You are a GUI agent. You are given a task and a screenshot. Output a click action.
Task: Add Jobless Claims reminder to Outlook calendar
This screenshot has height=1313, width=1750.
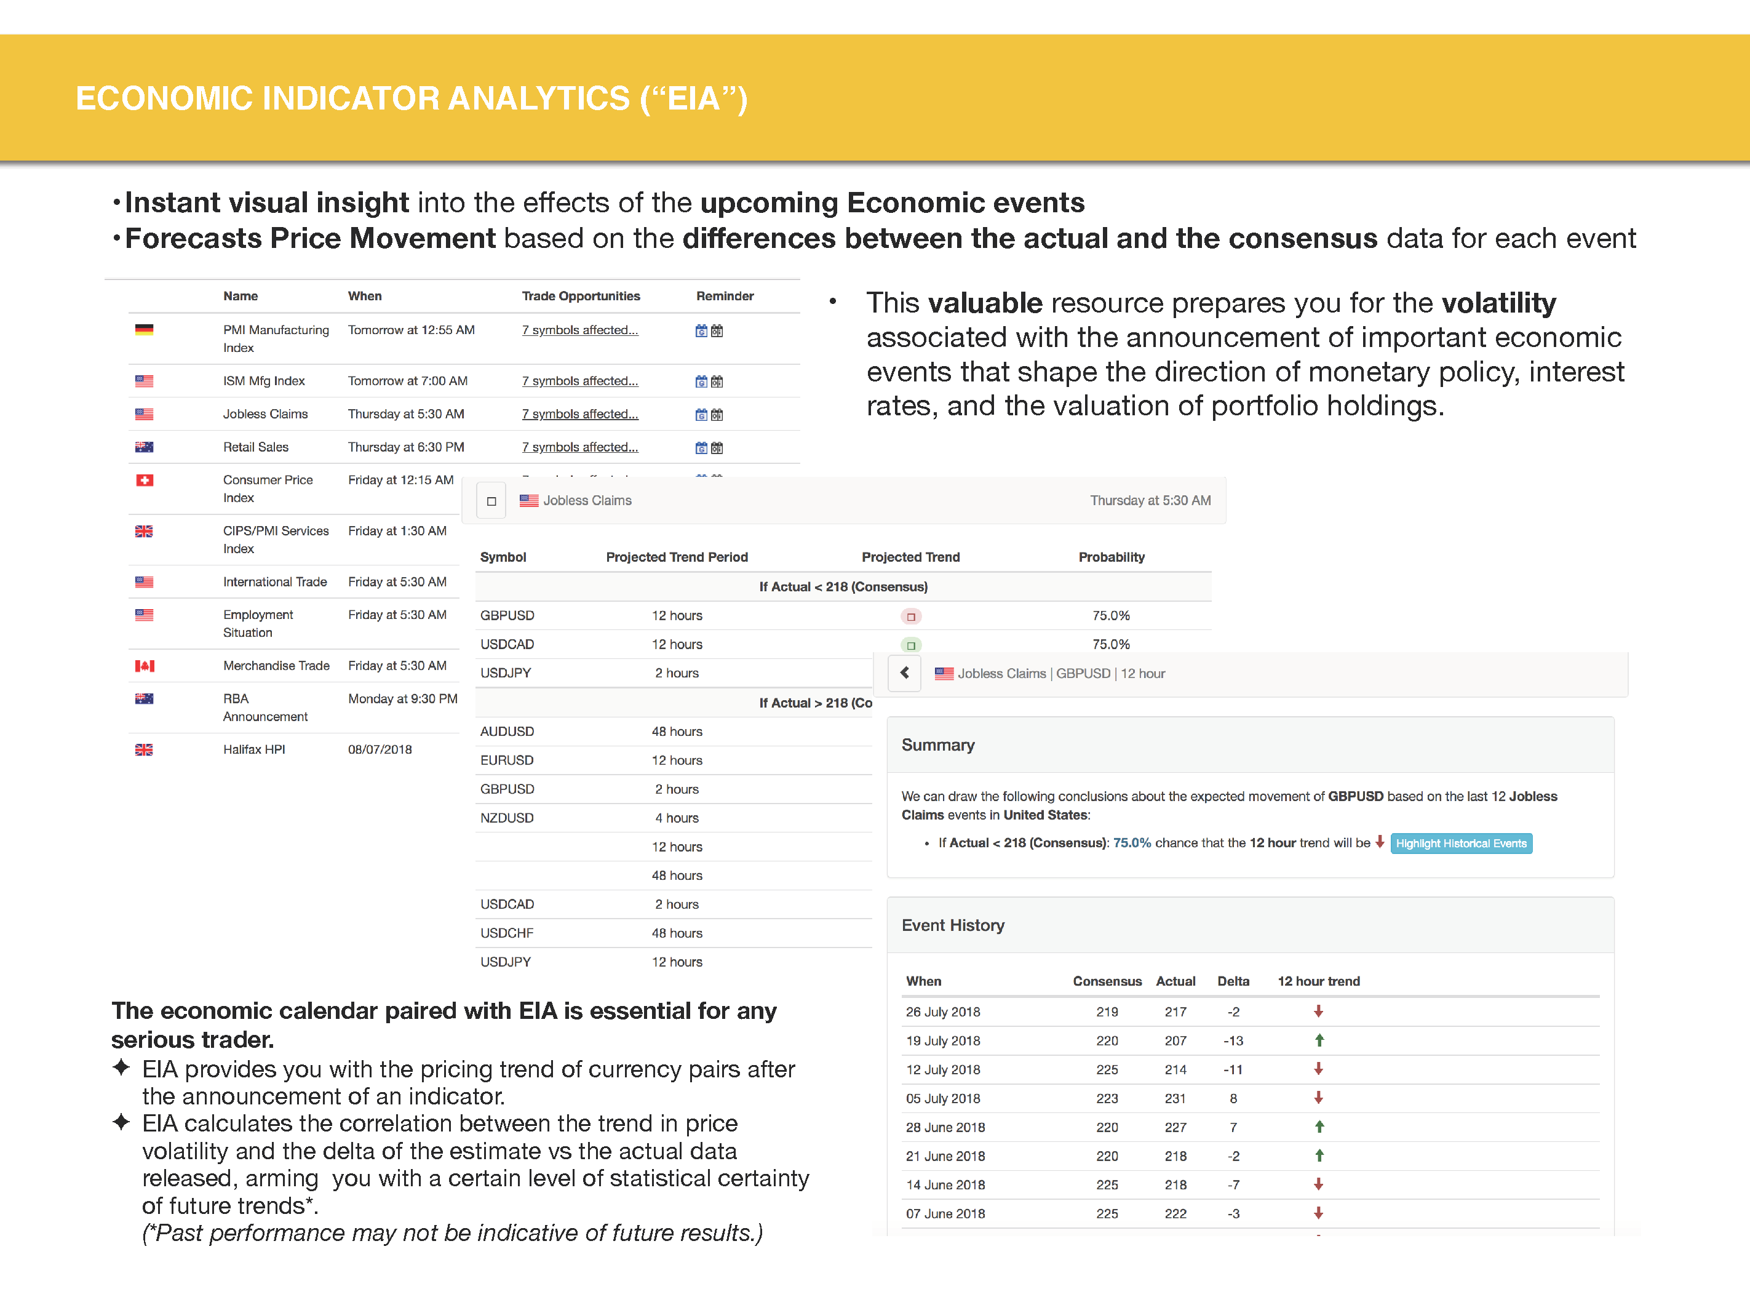717,415
